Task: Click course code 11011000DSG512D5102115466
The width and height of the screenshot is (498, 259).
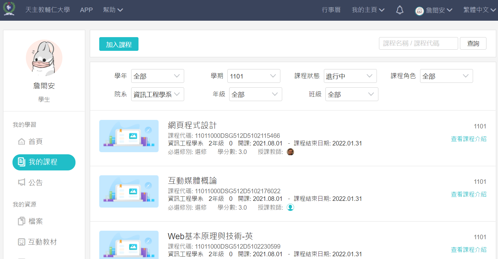Action: pyautogui.click(x=237, y=136)
